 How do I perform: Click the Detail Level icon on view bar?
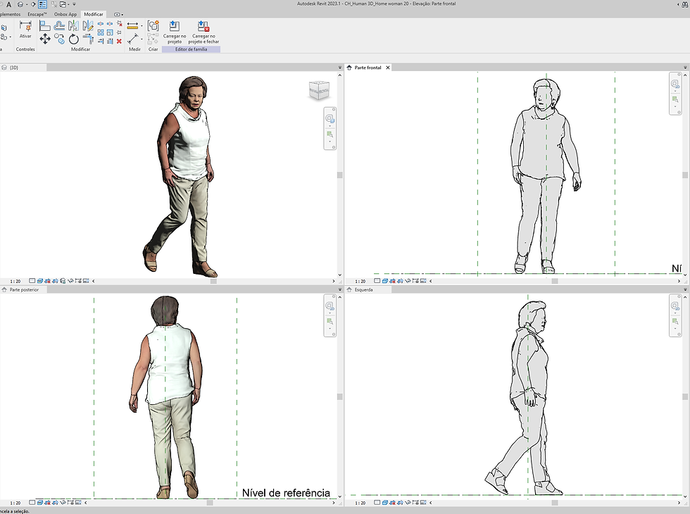32,281
